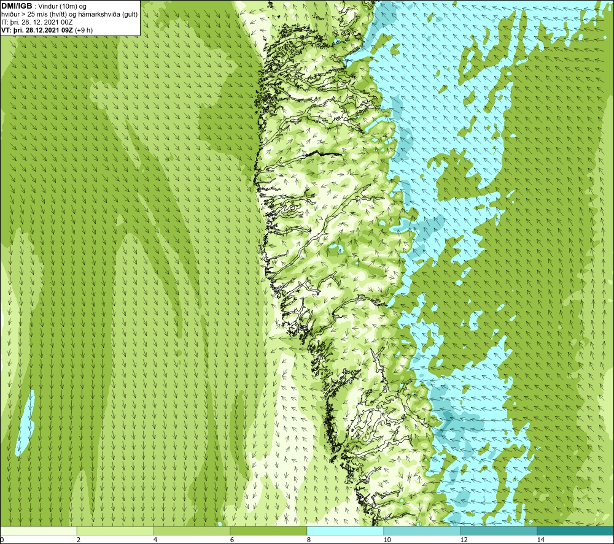614x544 pixels.
Task: Click the dark green 6–8 legend segment
Action: [269, 531]
